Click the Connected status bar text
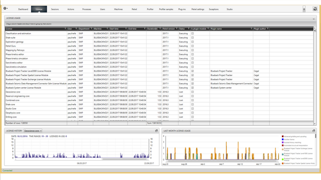Image resolution: width=321 pixels, height=180 pixels. tap(7, 170)
